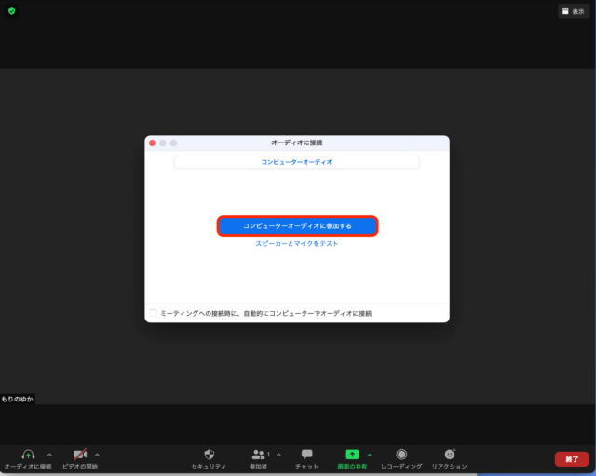Screen dimensions: 596x476
Task: Expand share options arrow beside 画面の共有
Action: (x=370, y=455)
